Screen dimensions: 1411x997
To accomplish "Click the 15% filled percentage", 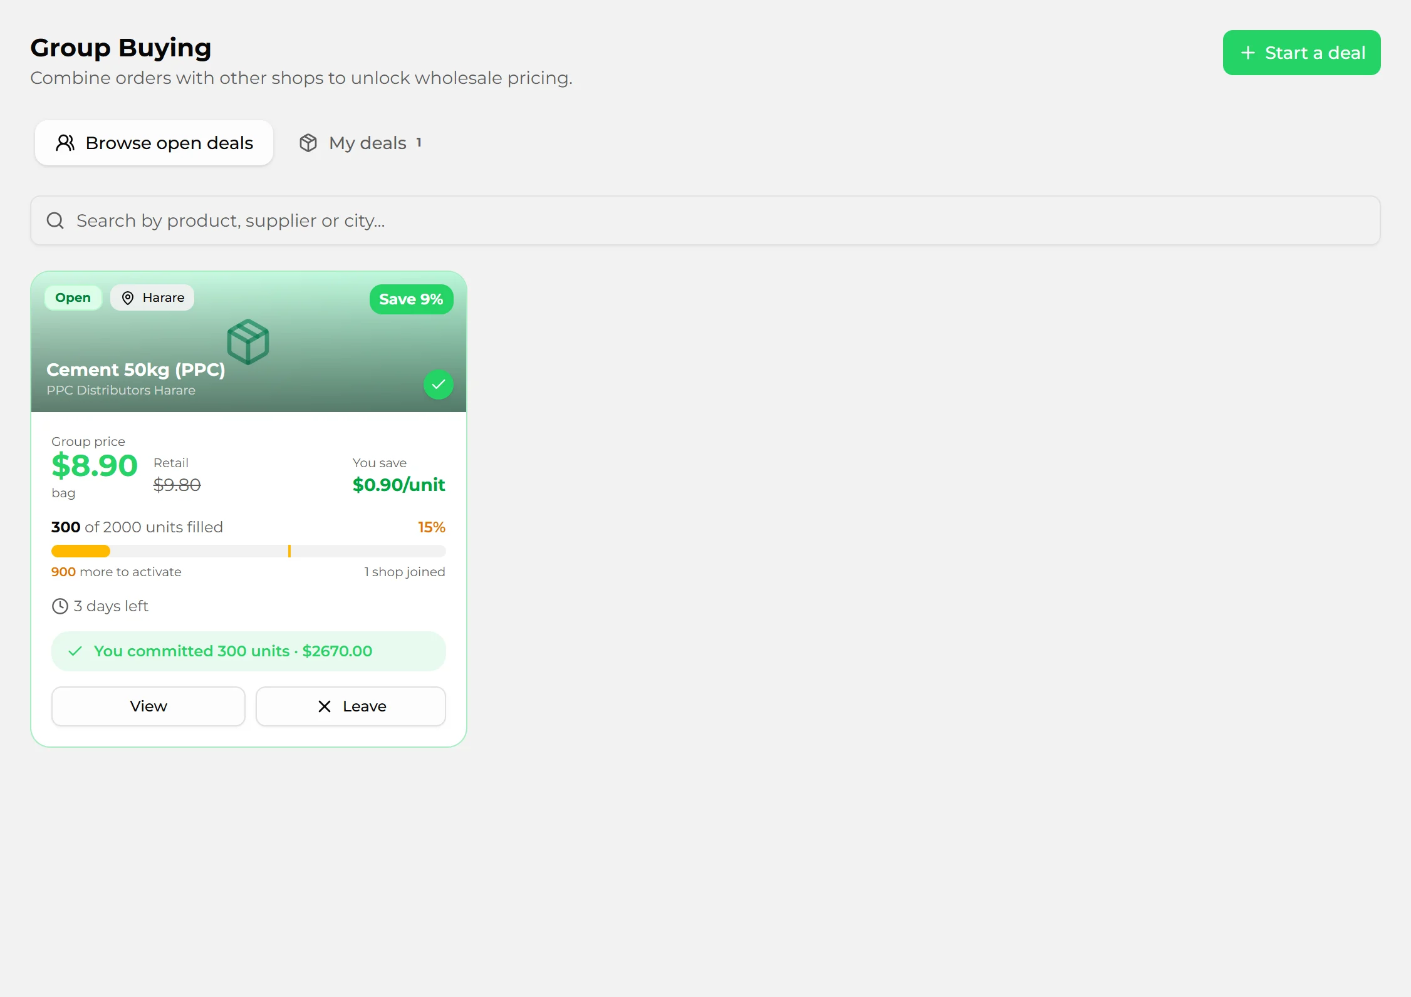I will [432, 527].
